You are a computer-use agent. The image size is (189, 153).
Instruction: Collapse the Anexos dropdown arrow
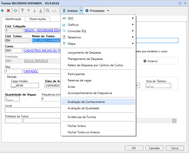pyautogui.click(x=81, y=11)
